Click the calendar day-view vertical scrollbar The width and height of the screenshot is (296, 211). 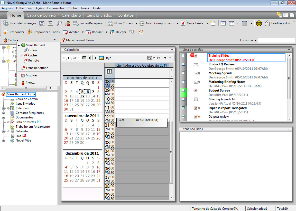point(171,152)
